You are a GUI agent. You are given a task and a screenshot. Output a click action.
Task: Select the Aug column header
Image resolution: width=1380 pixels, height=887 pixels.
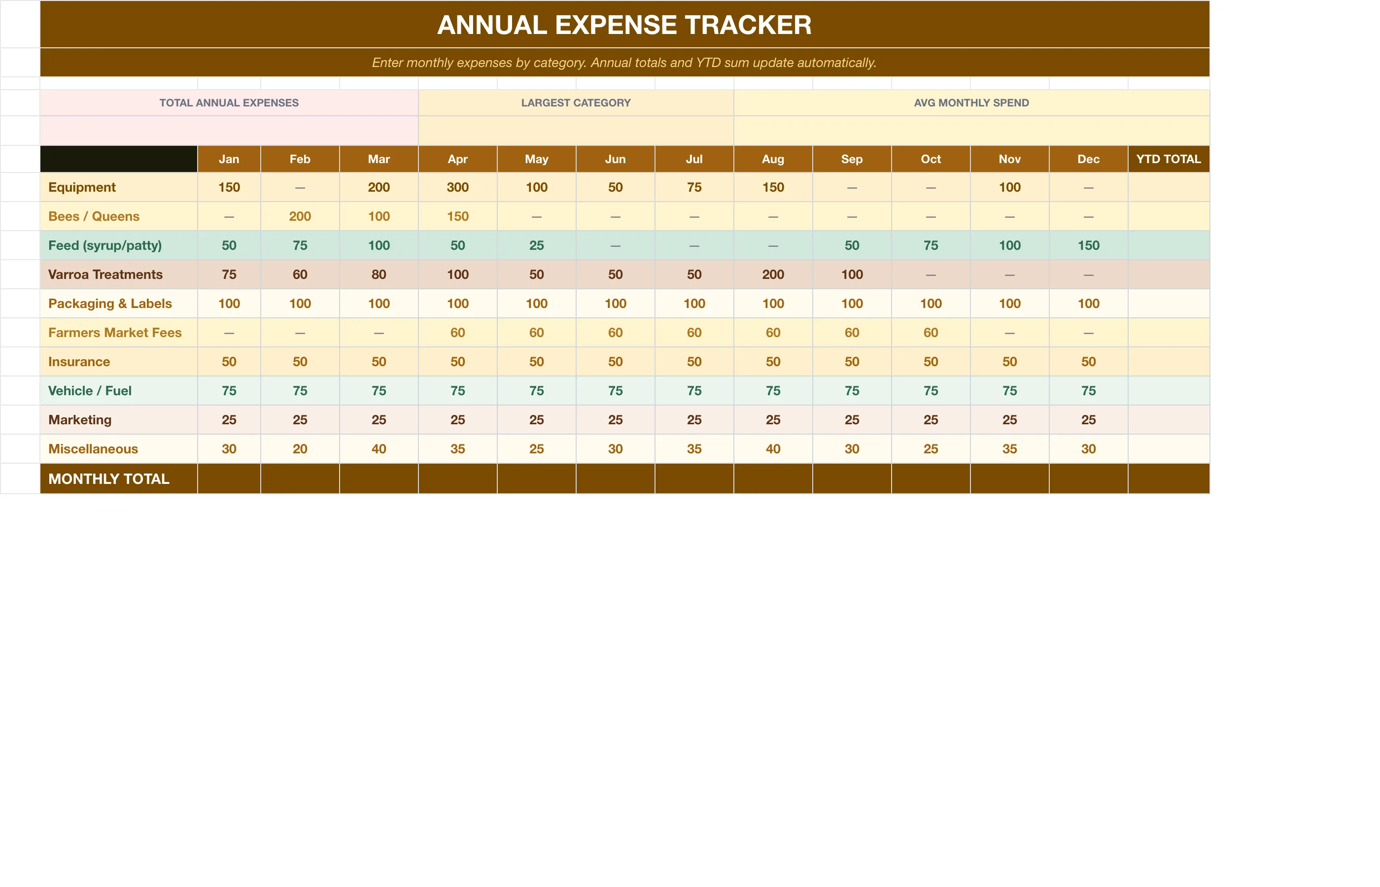click(x=773, y=159)
